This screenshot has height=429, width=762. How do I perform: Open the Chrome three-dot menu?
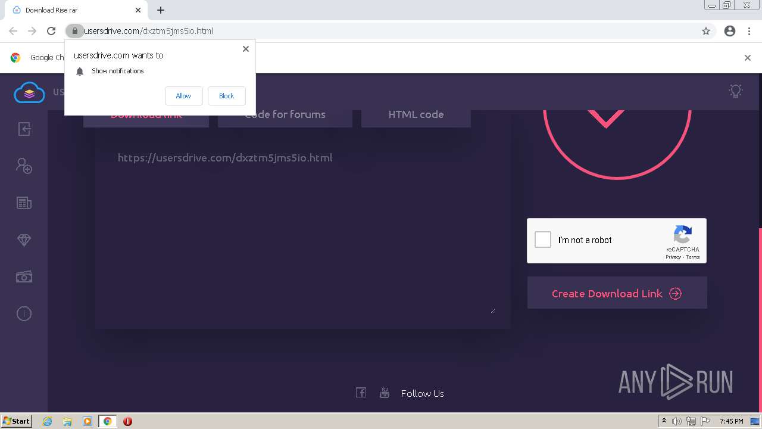749,31
